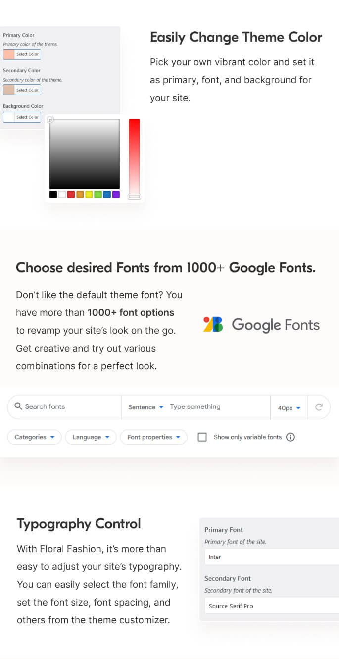Pick the blue preset color swatch
The image size is (339, 659).
(107, 195)
